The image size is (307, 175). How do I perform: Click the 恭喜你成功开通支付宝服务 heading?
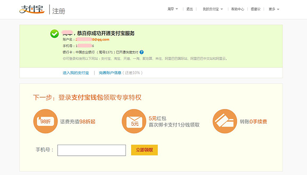(106, 33)
